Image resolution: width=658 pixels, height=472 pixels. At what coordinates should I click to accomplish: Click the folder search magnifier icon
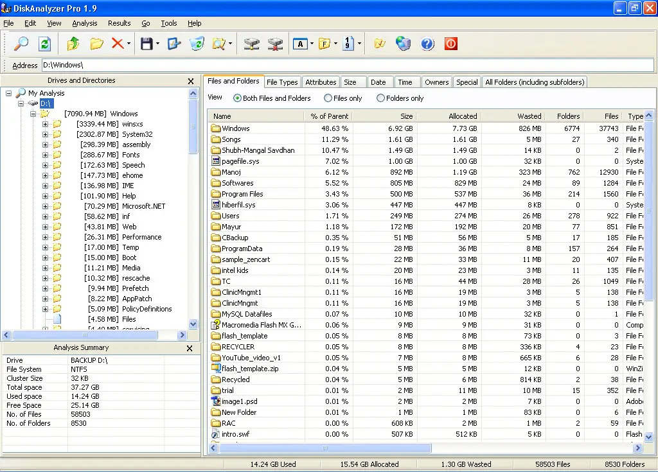[x=219, y=44]
